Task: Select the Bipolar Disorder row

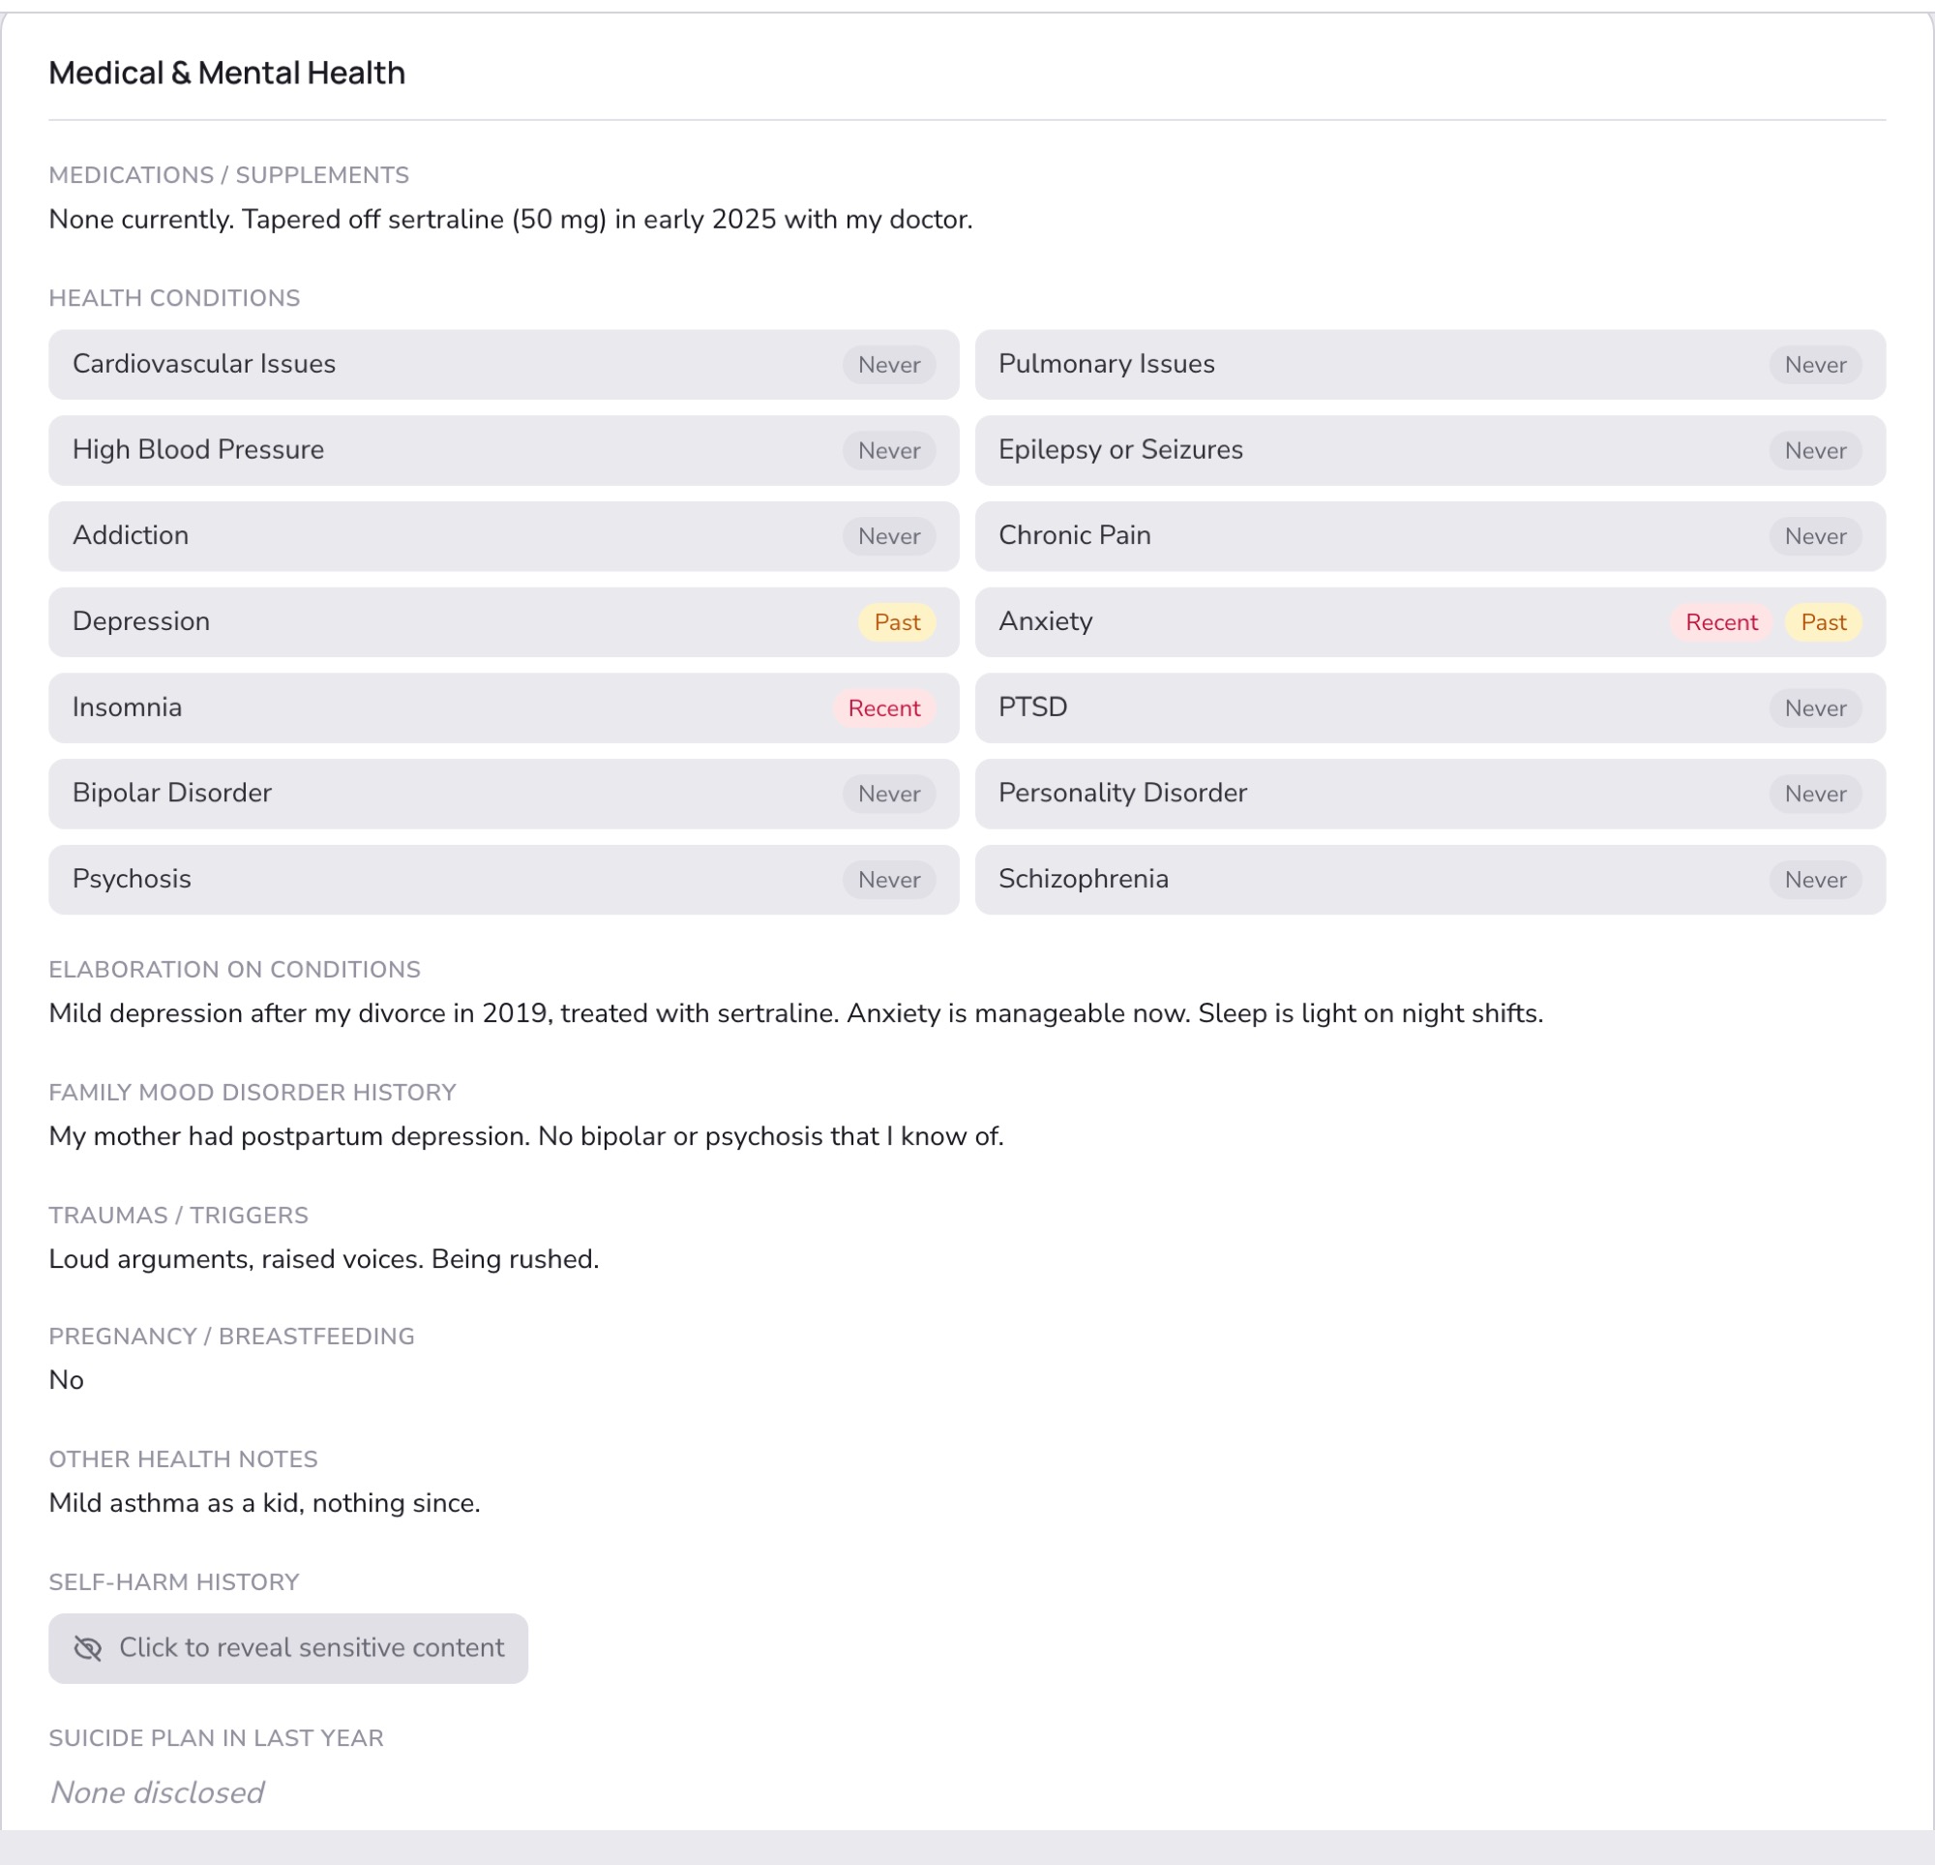Action: coord(503,795)
